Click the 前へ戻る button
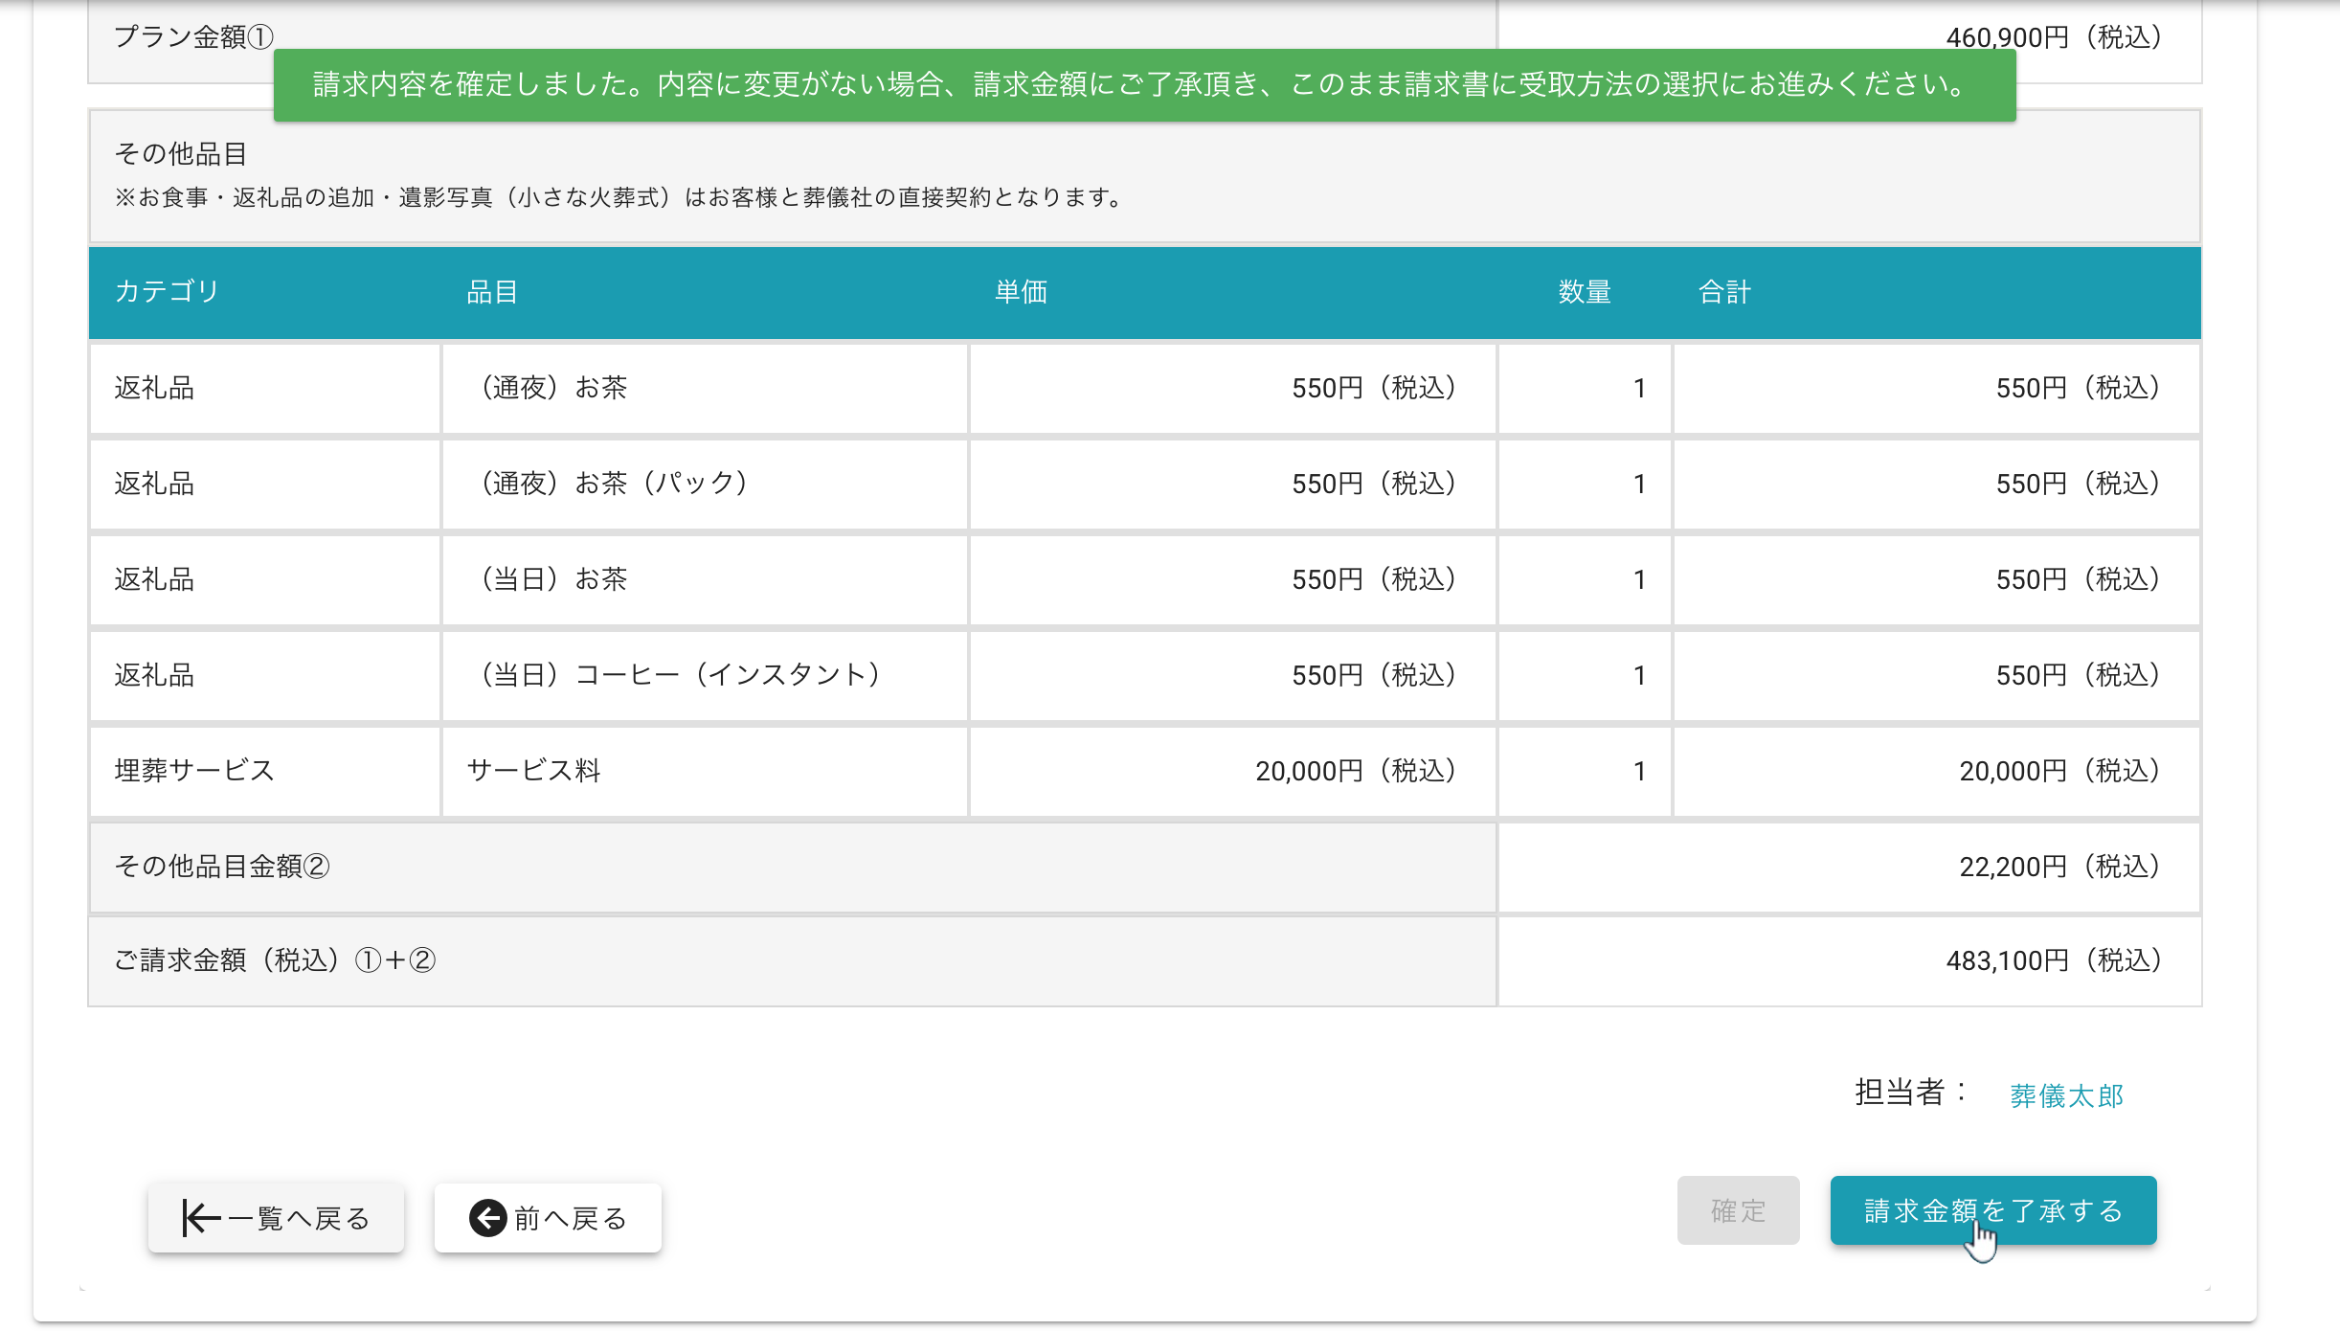Viewport: 2340px width, 1331px height. click(548, 1218)
